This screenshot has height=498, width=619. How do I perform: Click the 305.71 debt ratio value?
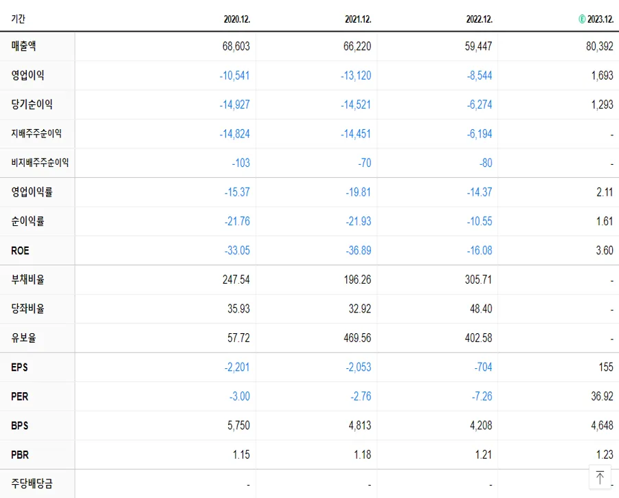[x=478, y=280]
